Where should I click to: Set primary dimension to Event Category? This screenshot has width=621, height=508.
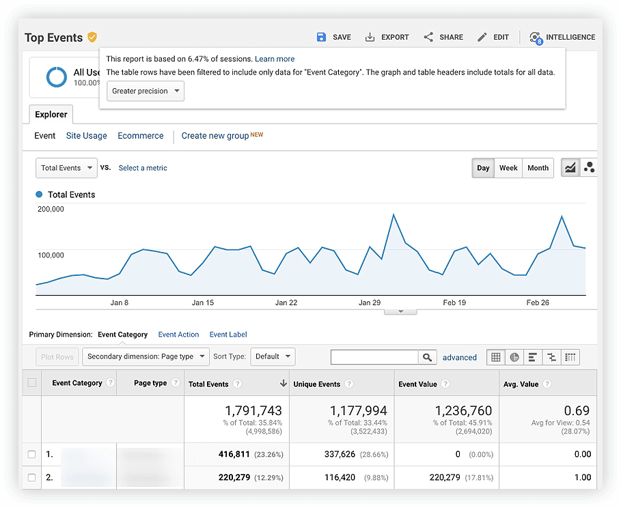[123, 335]
